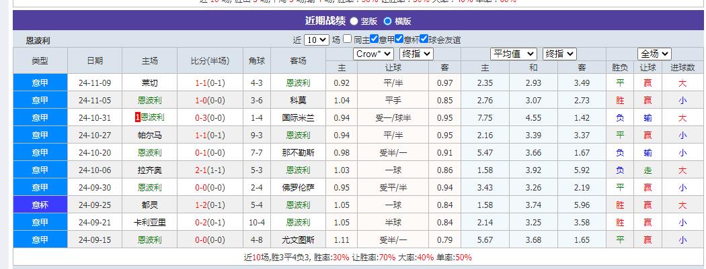Click the 那不勒斯 away team link
706x269 pixels.
point(298,152)
